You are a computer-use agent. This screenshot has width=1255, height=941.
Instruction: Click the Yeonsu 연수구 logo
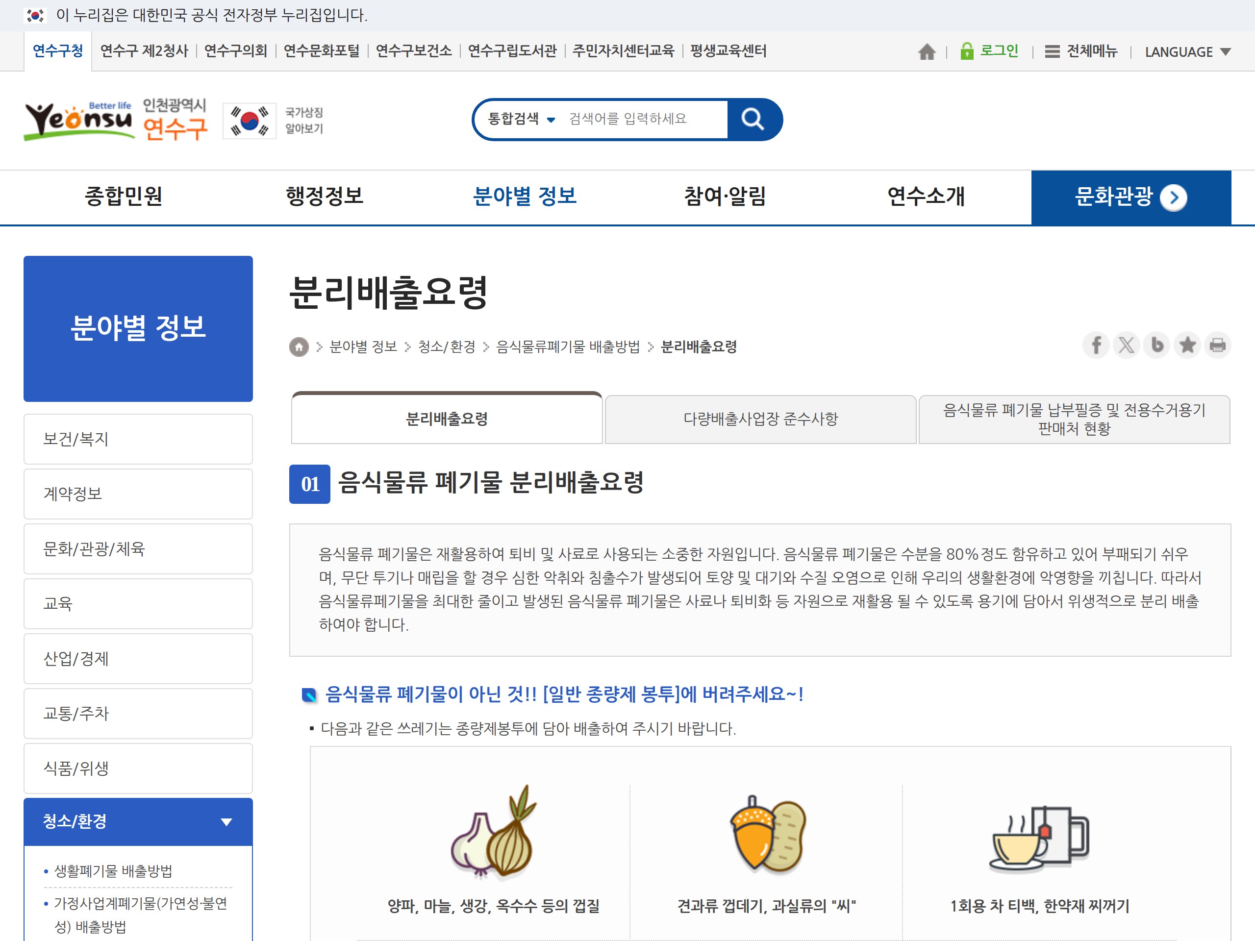coord(115,120)
